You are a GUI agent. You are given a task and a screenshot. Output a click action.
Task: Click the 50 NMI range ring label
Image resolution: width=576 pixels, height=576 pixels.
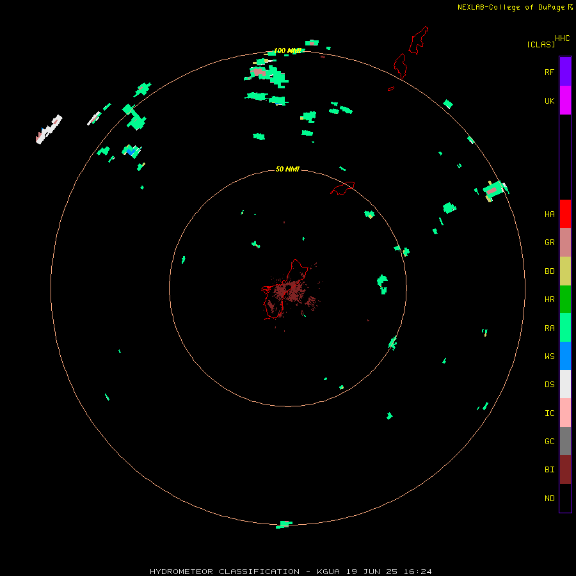click(x=287, y=169)
